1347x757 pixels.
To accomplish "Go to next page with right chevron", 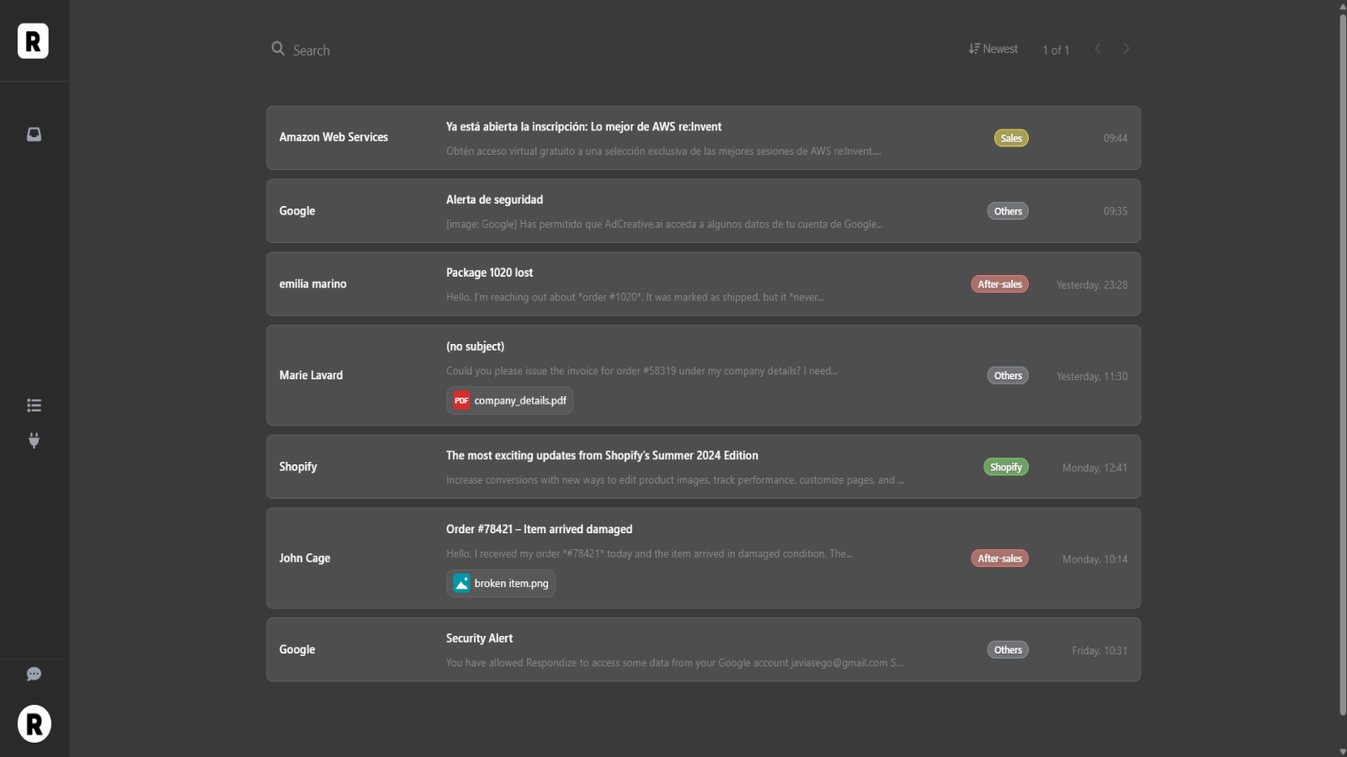I will (1126, 49).
